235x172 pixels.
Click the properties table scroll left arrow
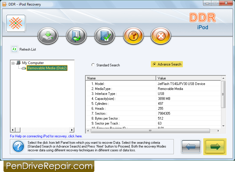point(88,131)
